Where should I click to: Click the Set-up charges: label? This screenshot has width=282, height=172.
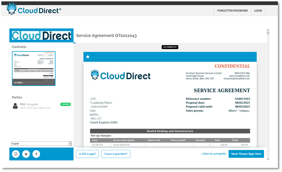[x=101, y=136]
